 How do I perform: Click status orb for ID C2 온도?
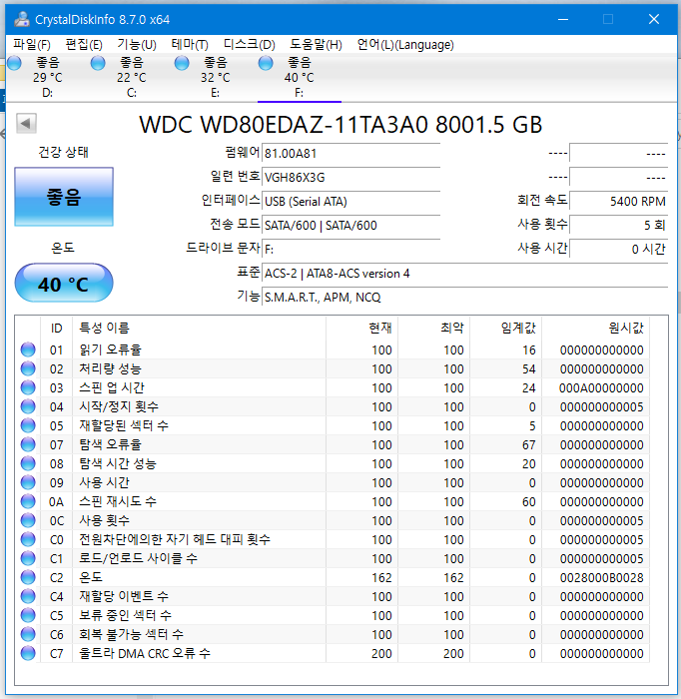28,577
